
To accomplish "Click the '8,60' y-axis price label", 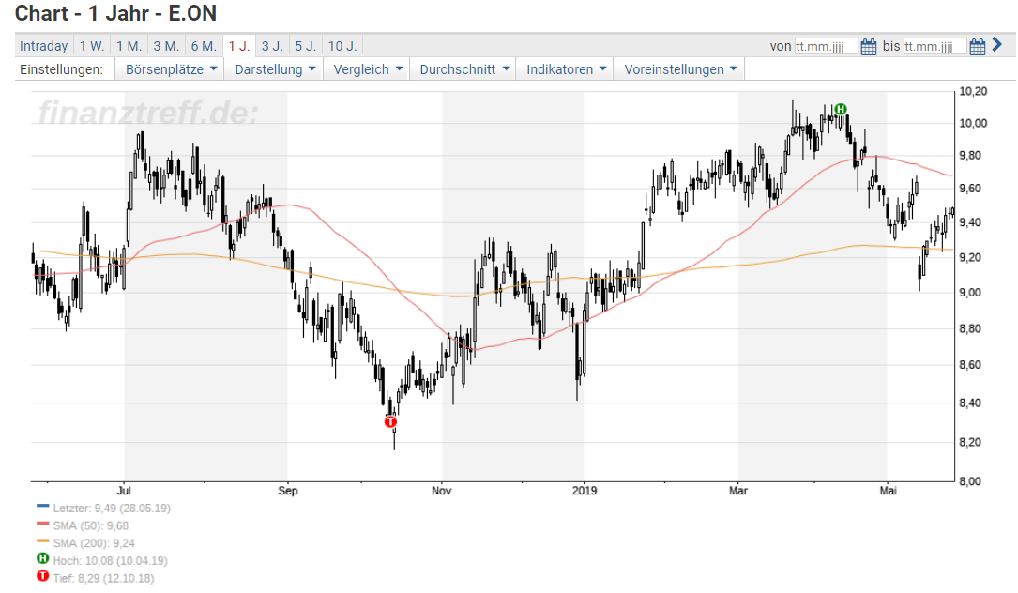I will pos(970,365).
